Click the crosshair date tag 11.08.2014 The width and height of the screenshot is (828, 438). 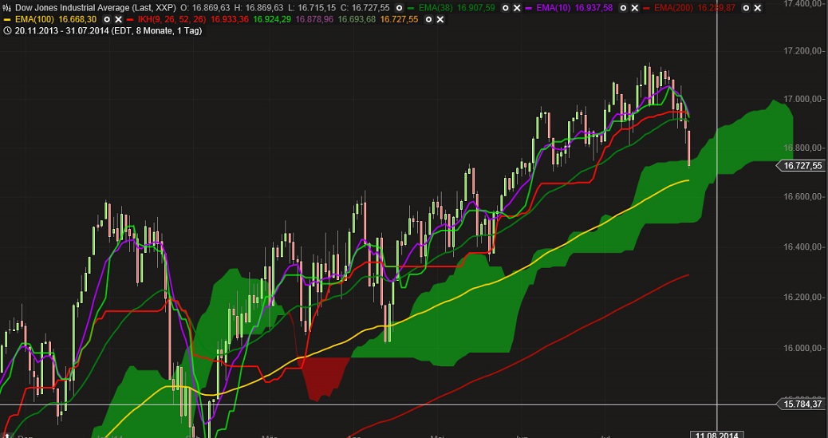pyautogui.click(x=717, y=435)
